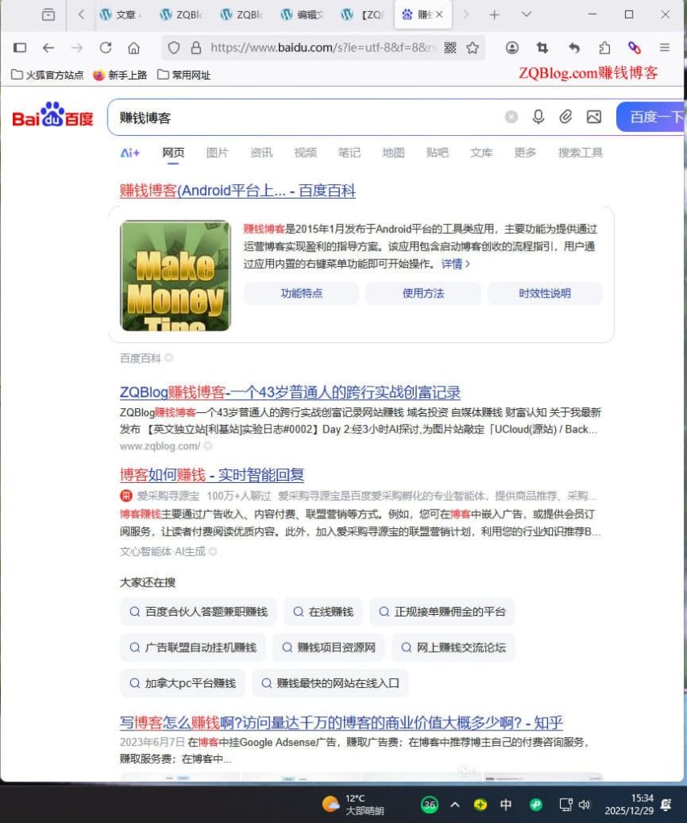Open the account profile icon in toolbar

click(x=512, y=47)
